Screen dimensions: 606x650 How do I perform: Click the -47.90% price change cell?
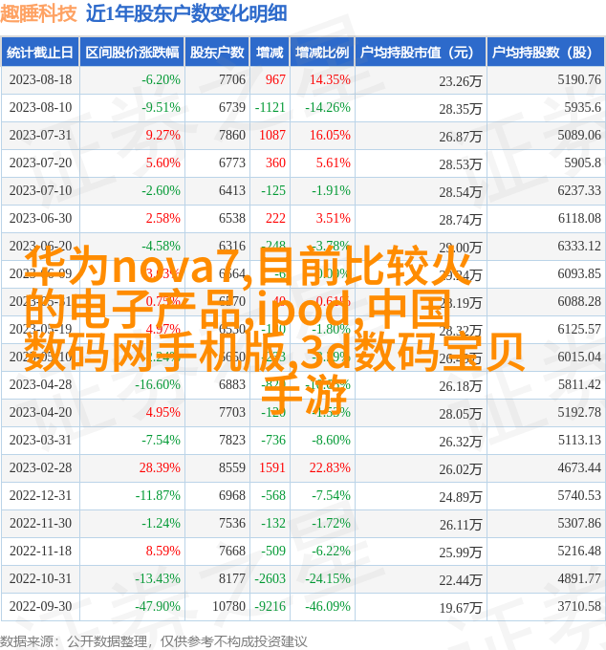157,607
